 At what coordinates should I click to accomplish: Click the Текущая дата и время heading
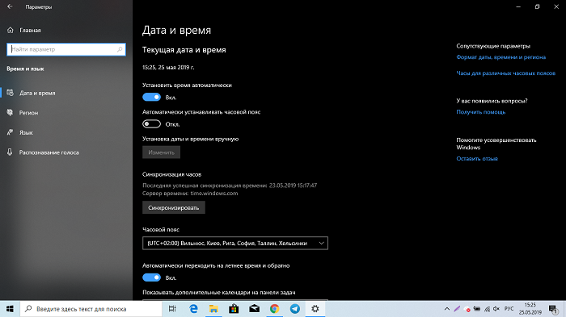point(184,50)
